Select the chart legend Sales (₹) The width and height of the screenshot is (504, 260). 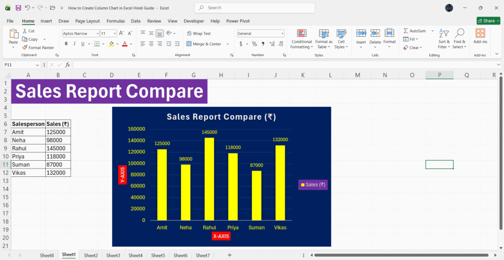tap(313, 185)
